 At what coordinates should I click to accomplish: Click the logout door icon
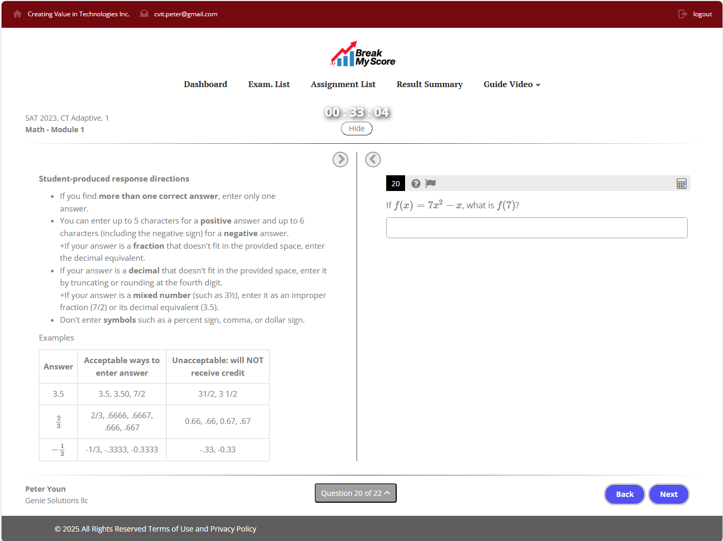683,14
